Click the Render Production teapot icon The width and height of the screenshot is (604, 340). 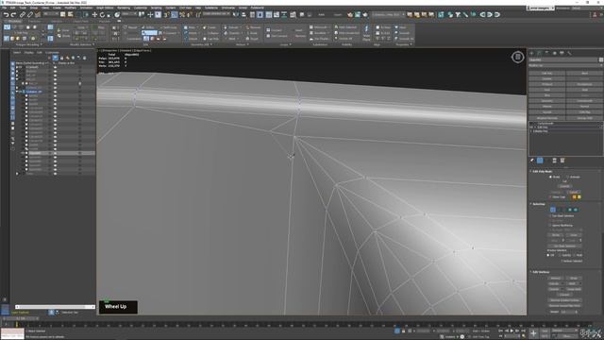tap(365, 15)
